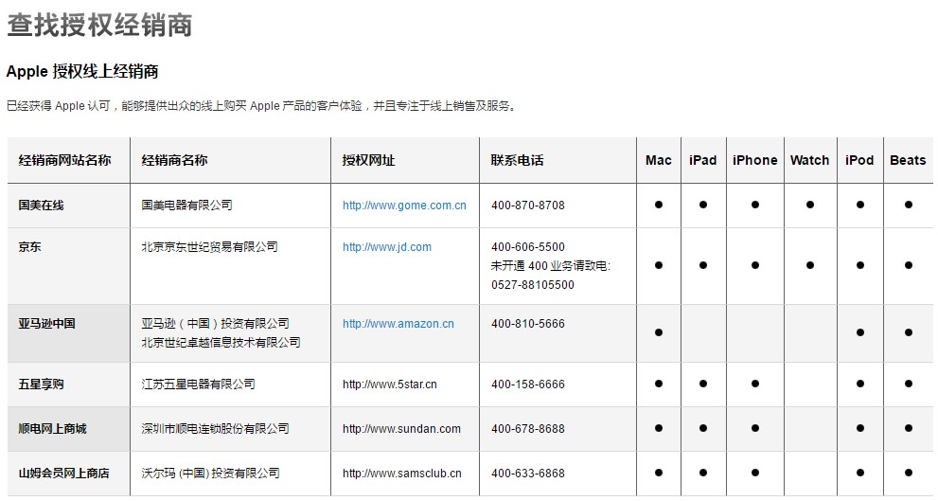Click the http://www.samsclub.cn address text
The width and height of the screenshot is (938, 501).
pos(402,473)
